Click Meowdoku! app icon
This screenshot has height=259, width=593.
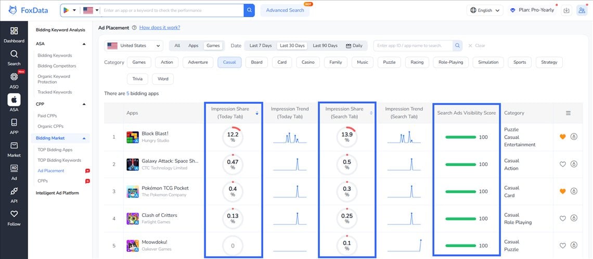pos(133,246)
